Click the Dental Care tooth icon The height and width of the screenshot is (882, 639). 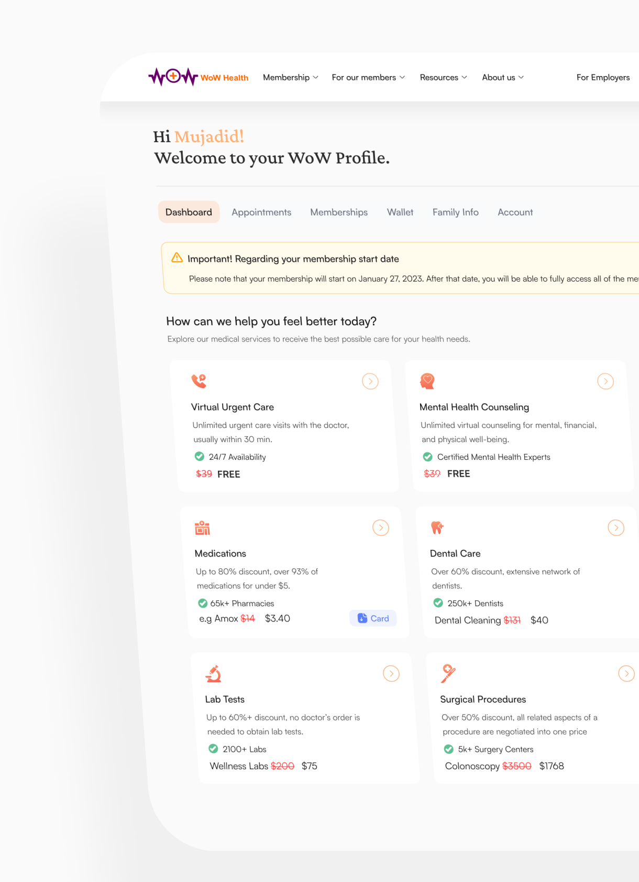coord(437,528)
